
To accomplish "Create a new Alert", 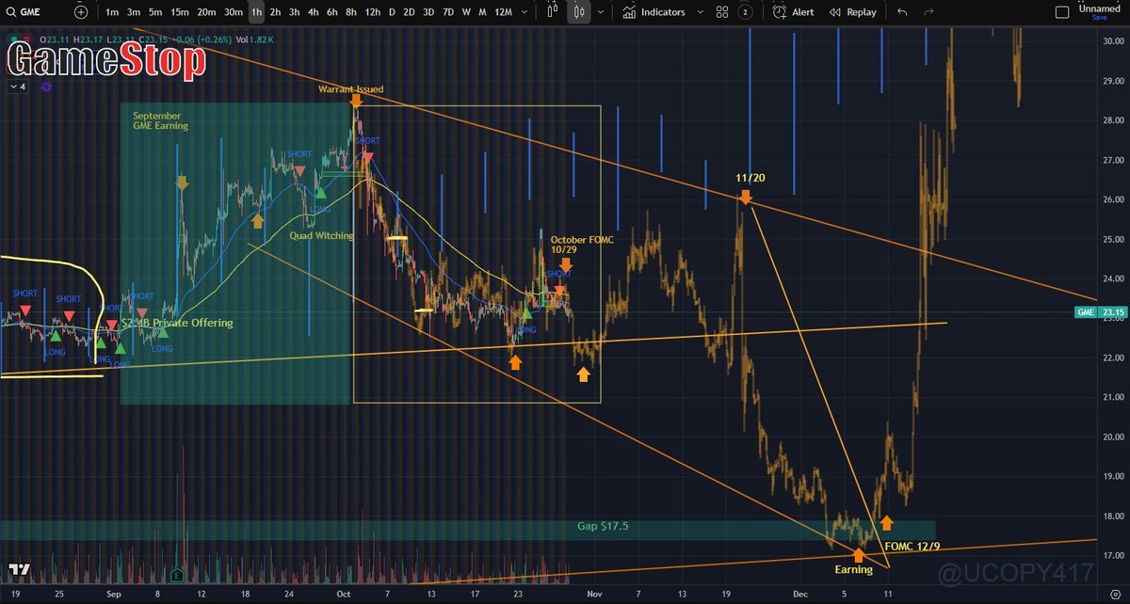I will (x=793, y=12).
